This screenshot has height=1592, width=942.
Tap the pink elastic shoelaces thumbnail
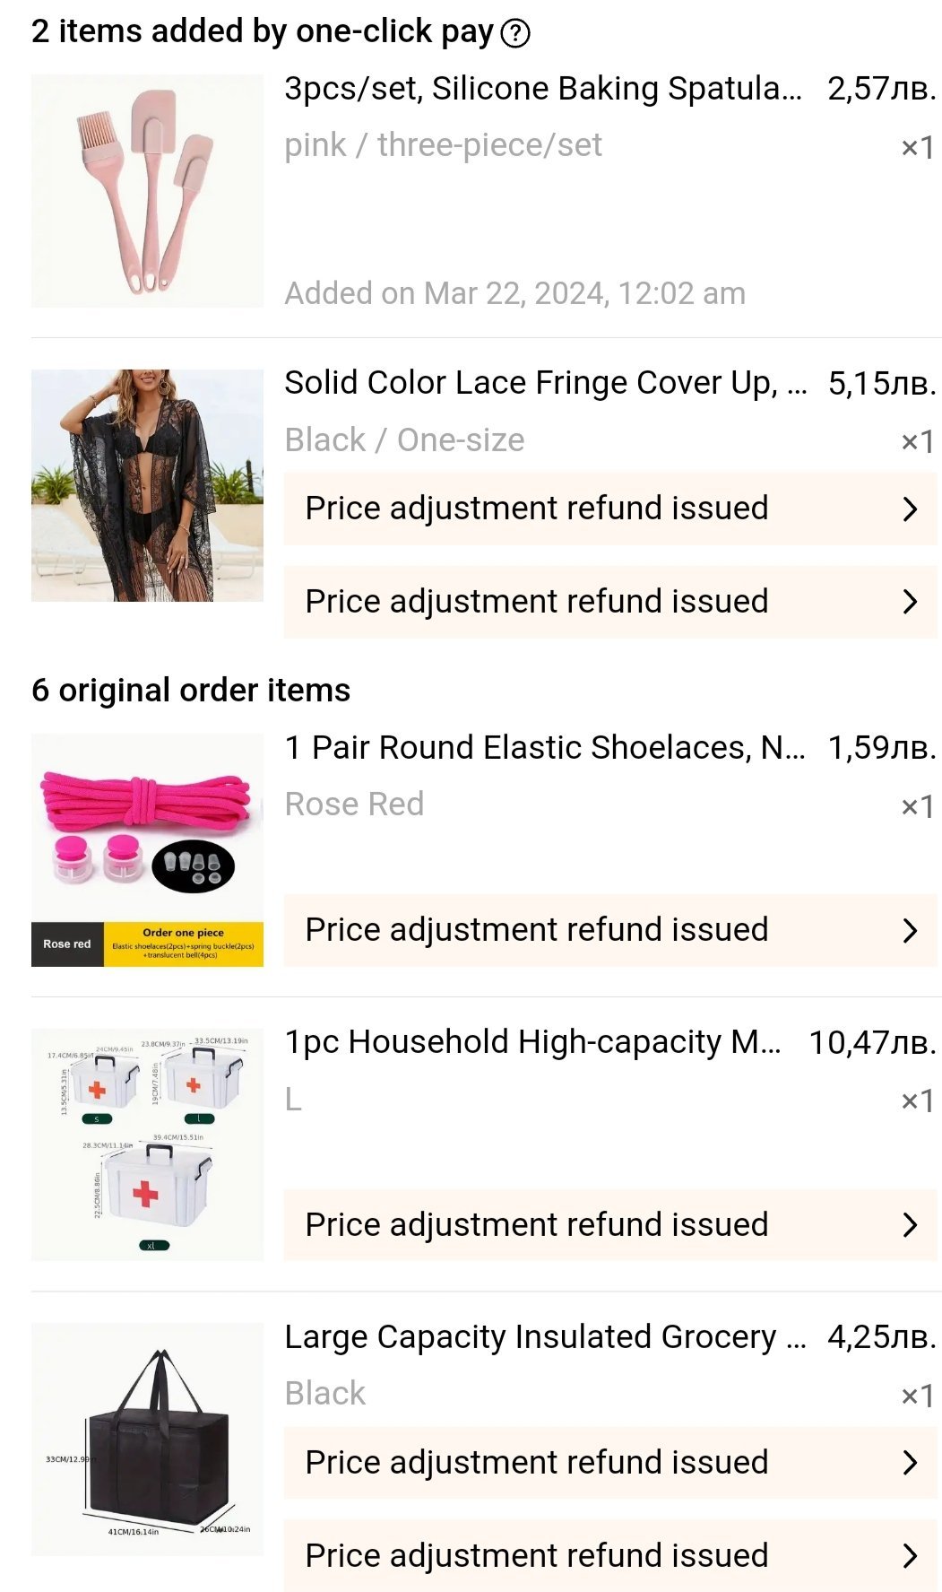(x=147, y=849)
